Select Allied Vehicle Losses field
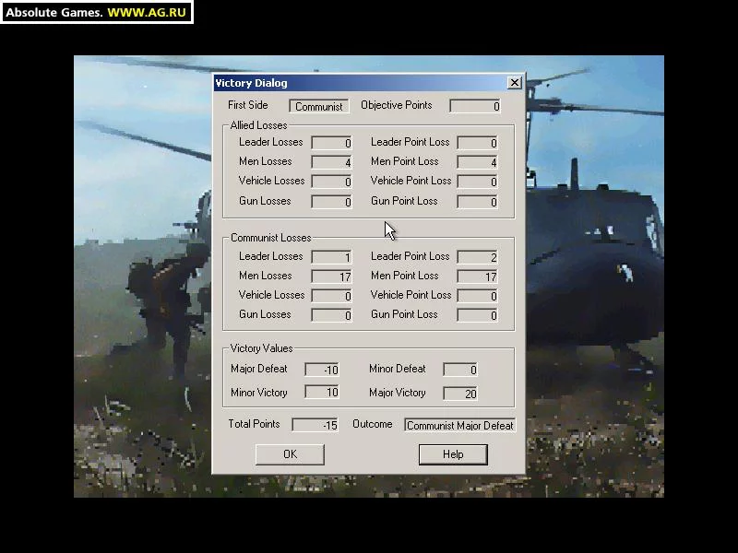 pos(331,182)
